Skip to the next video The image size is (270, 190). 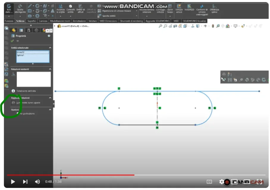point(25,182)
